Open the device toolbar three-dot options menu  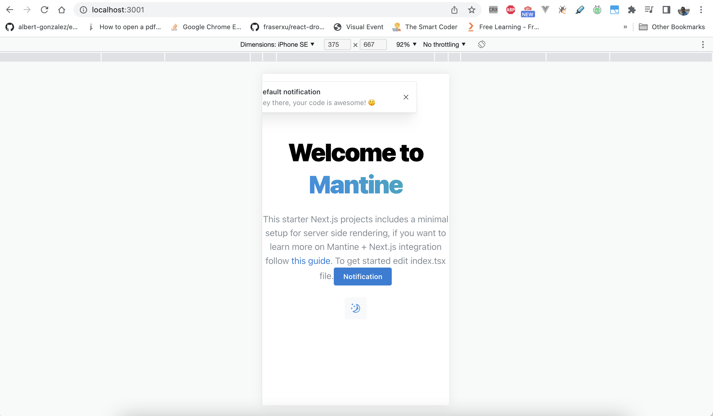tap(703, 44)
